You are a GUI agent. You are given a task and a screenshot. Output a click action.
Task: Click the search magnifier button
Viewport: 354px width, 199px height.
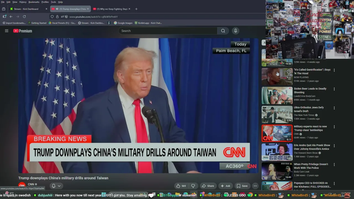pos(223,31)
